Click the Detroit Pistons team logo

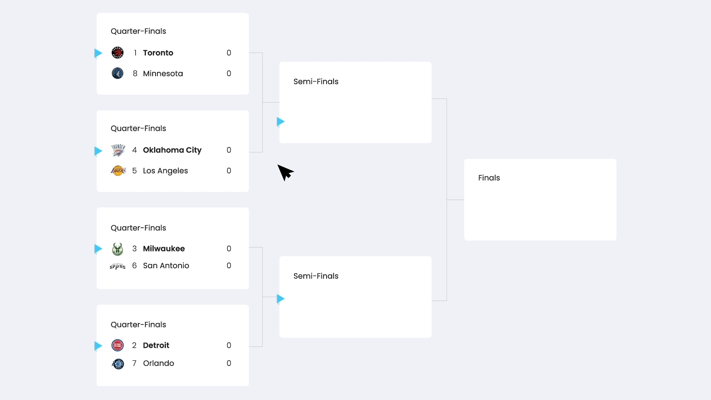[x=117, y=345]
